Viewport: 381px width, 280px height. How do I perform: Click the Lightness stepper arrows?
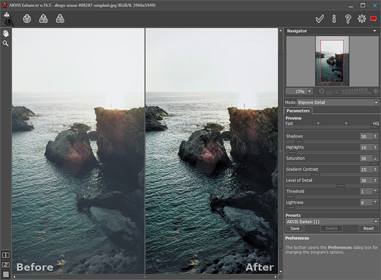click(375, 203)
